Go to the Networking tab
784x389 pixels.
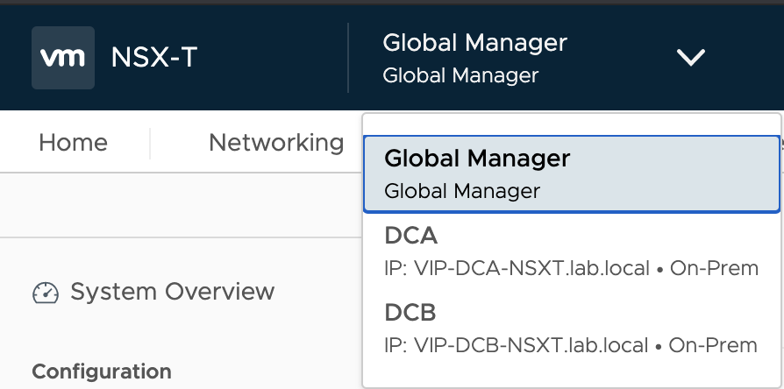click(x=276, y=143)
